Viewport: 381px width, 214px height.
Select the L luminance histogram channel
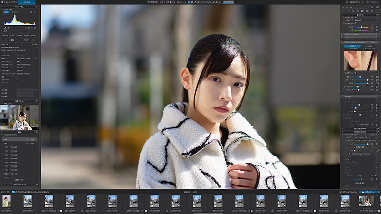point(18,12)
